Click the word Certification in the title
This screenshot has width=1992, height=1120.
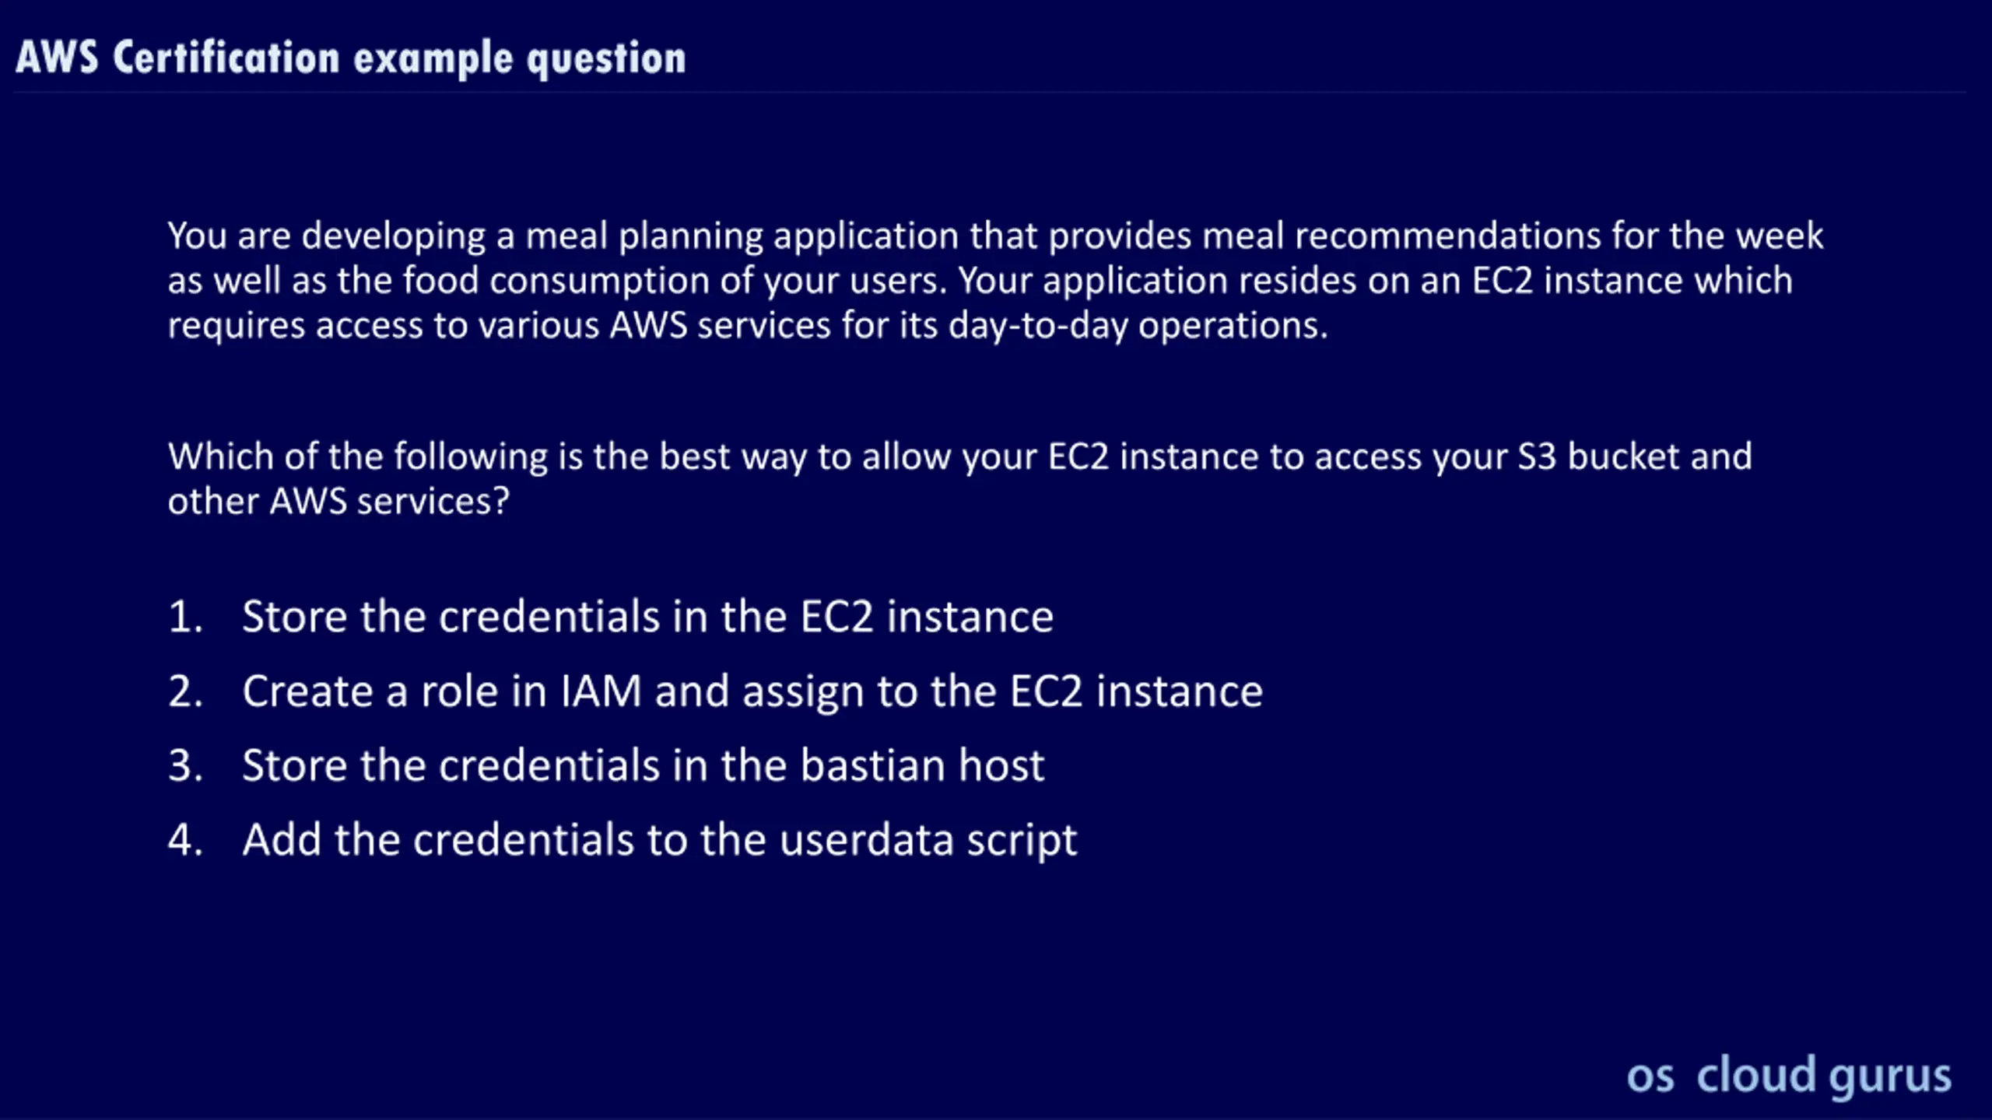tap(226, 58)
